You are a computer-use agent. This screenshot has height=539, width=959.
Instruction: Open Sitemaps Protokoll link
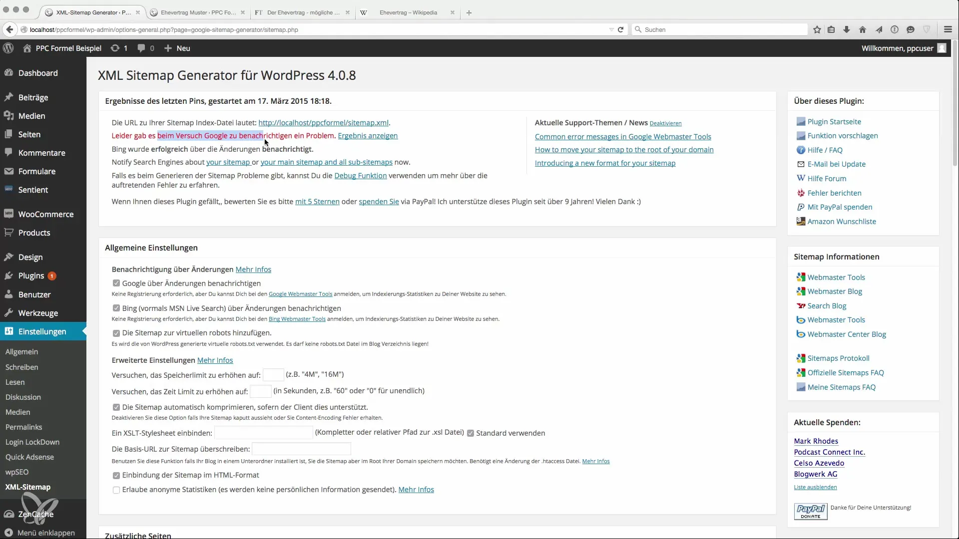coord(838,358)
